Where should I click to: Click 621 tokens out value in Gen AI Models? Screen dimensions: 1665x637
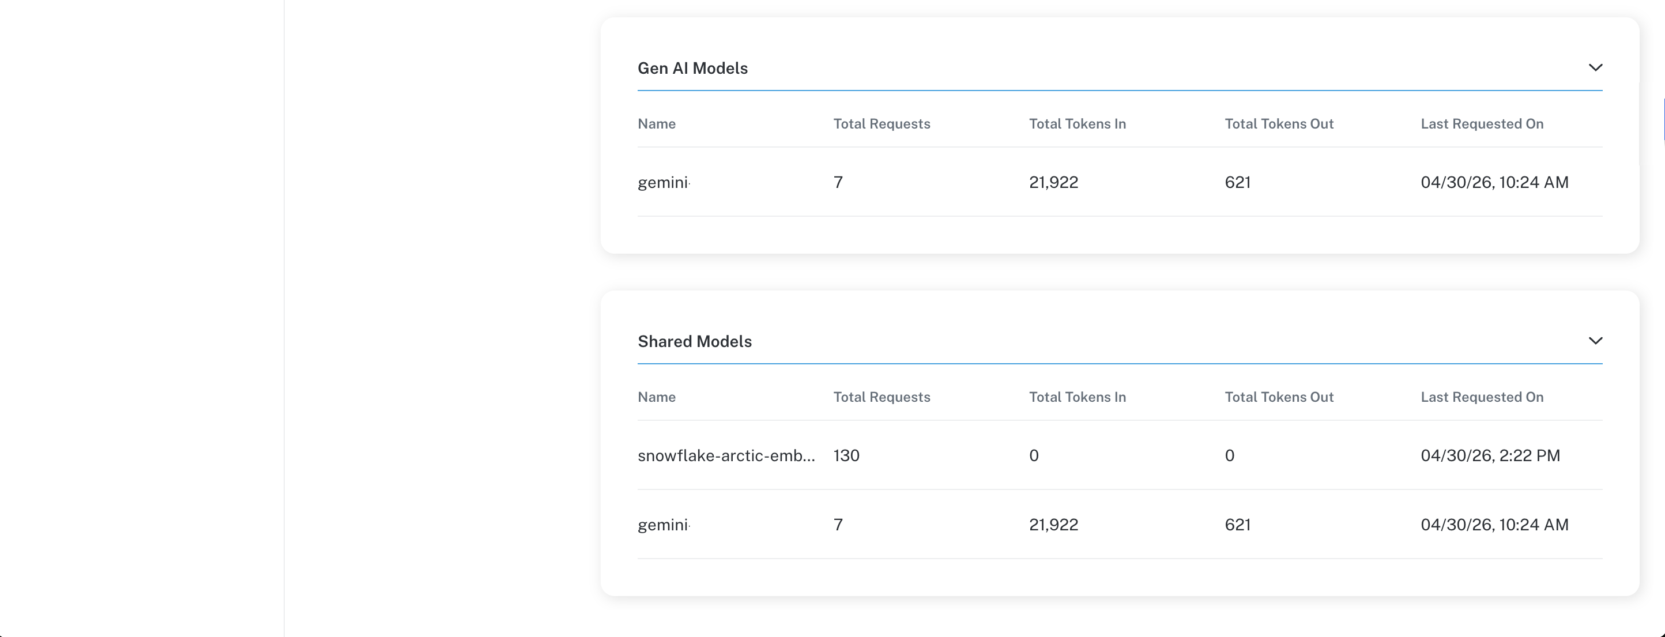[x=1237, y=182]
